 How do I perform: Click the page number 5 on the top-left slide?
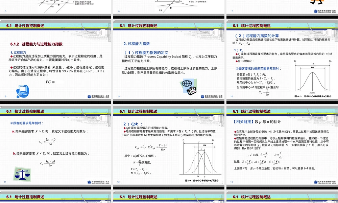[x=6, y=11]
